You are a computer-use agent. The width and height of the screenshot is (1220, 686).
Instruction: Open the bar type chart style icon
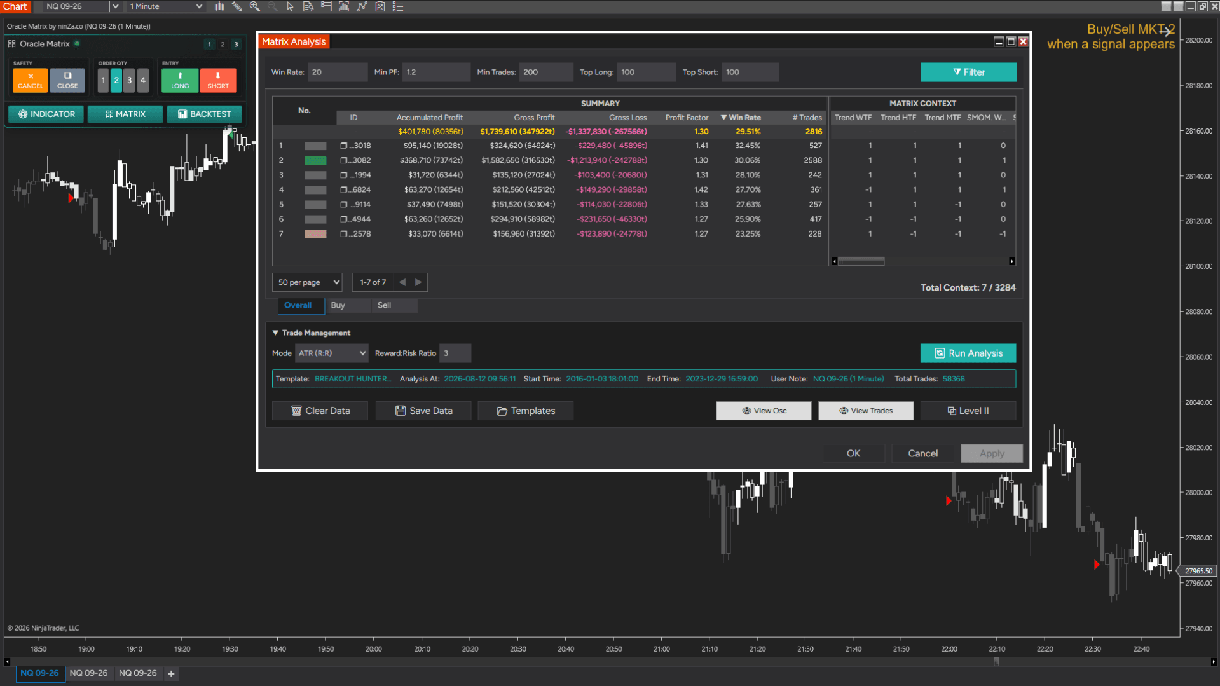[219, 6]
